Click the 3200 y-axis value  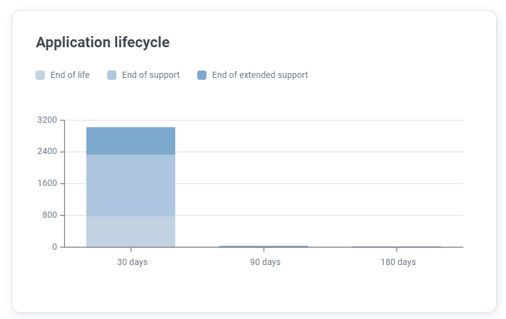pyautogui.click(x=47, y=120)
